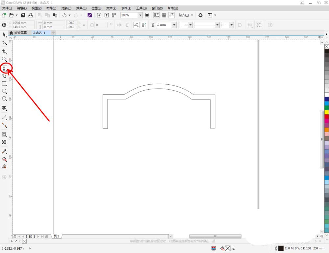
Task: Select the Crop tool
Action: (4, 52)
